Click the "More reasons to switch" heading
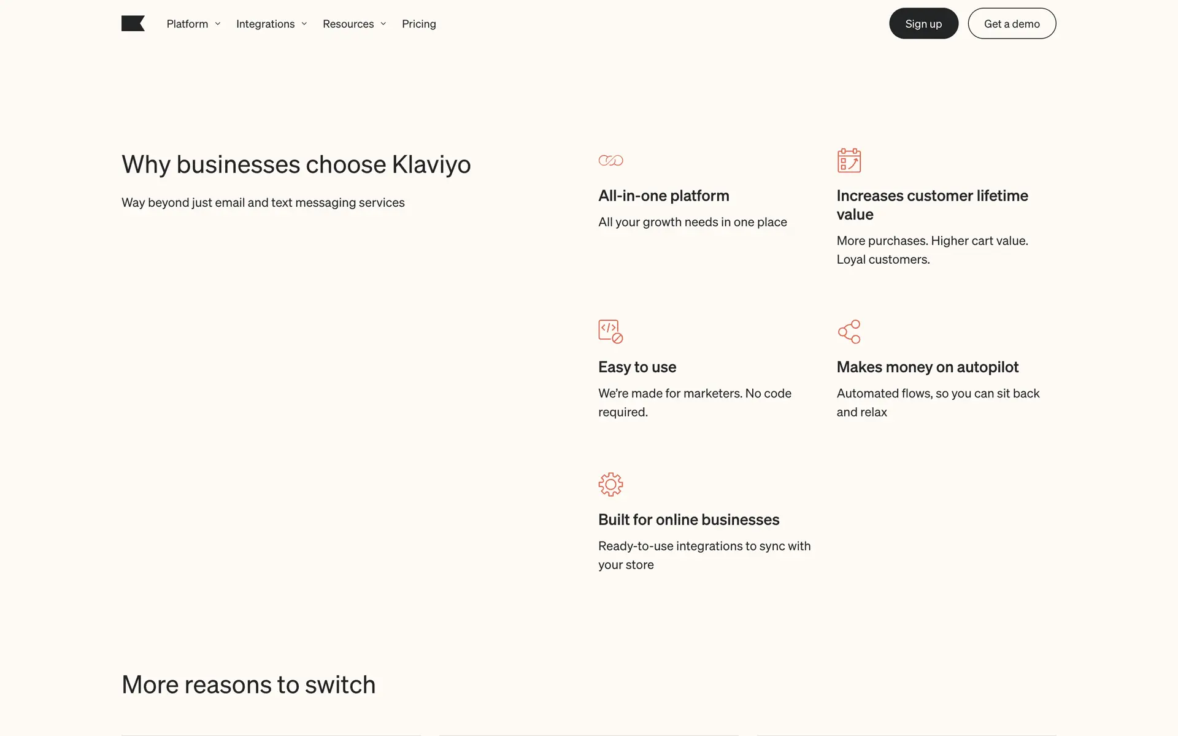Image resolution: width=1178 pixels, height=736 pixels. 248,684
